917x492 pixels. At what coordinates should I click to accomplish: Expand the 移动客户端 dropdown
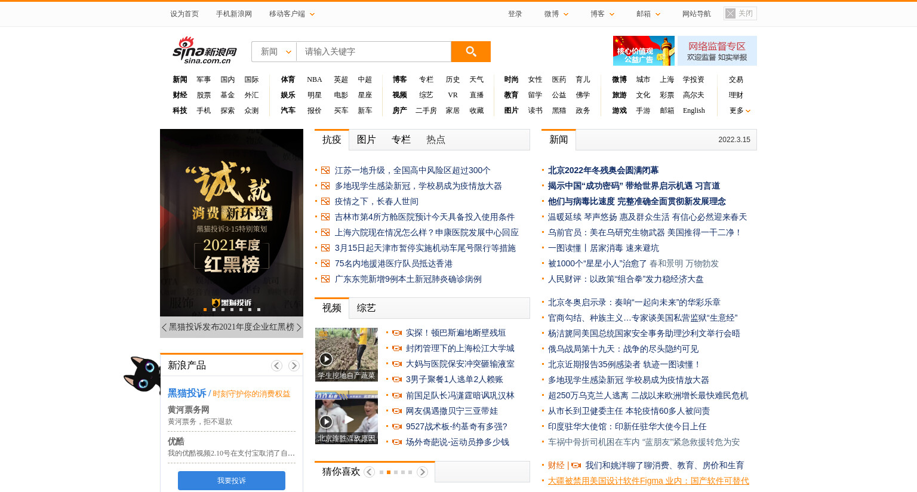pyautogui.click(x=291, y=14)
